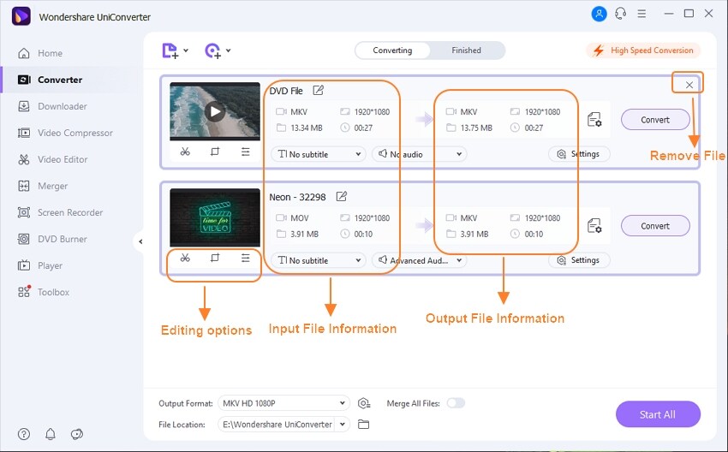Convert the Neon - 32298 file

pyautogui.click(x=655, y=226)
